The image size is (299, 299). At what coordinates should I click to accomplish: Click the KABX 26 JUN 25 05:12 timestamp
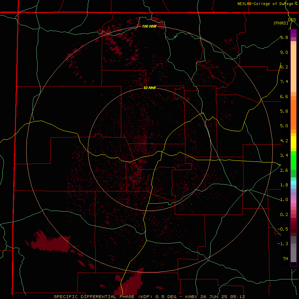215,297
